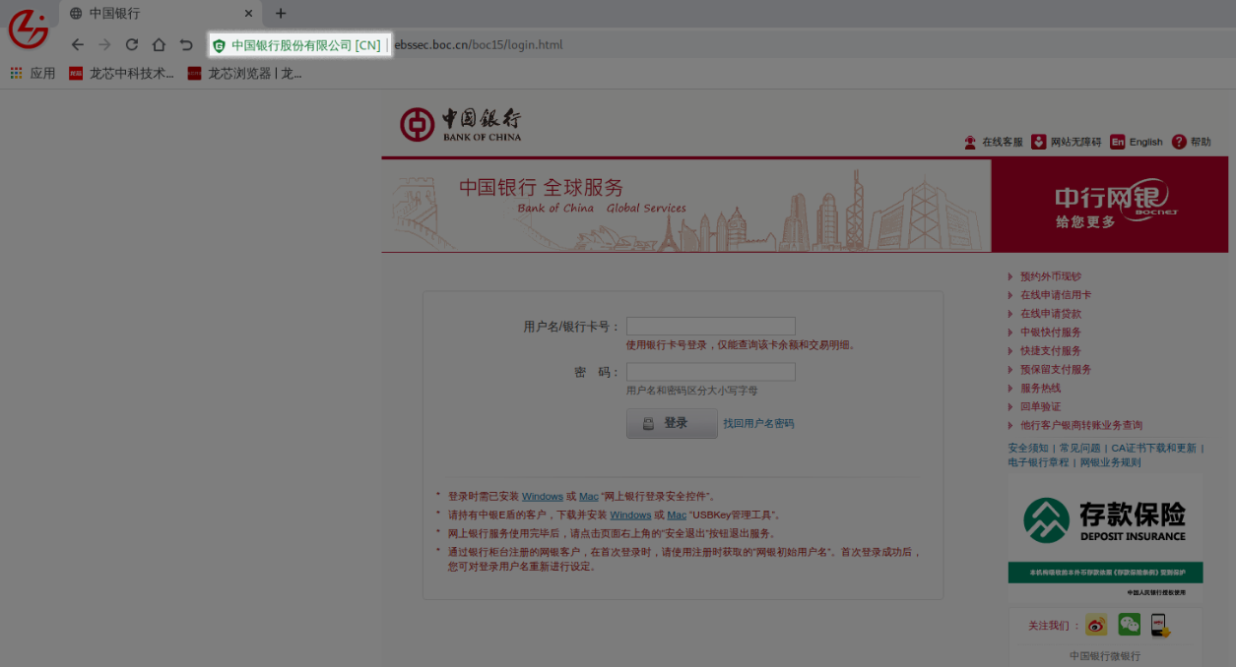Open 预约外币现钞 link
The image size is (1236, 667).
(x=1050, y=276)
